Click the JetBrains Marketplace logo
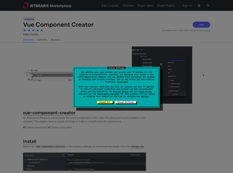The image size is (233, 173). 47,6
